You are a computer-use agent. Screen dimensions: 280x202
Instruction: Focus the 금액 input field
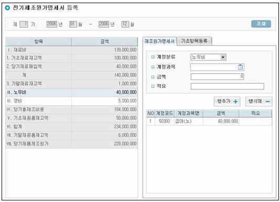click(x=217, y=76)
